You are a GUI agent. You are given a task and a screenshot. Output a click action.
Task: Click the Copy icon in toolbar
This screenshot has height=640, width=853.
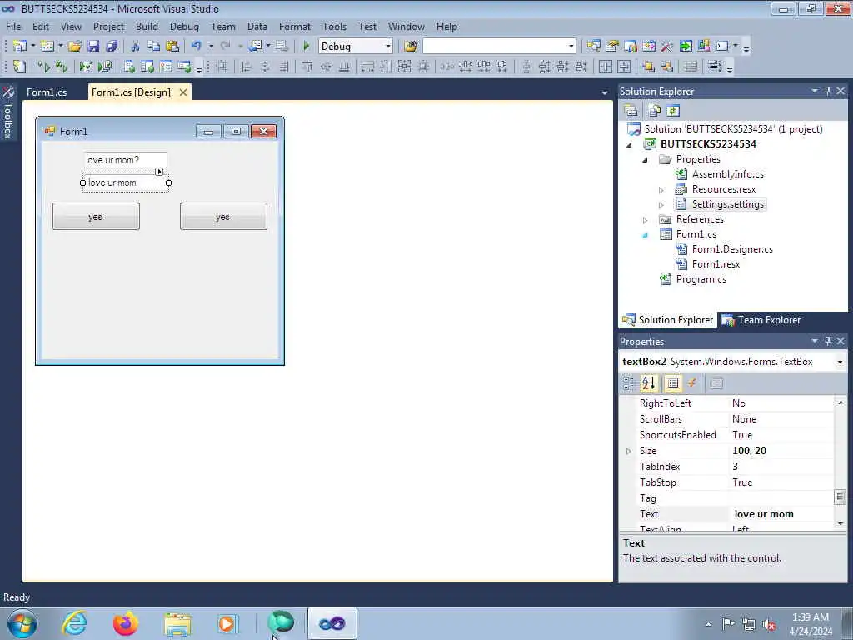click(x=153, y=47)
